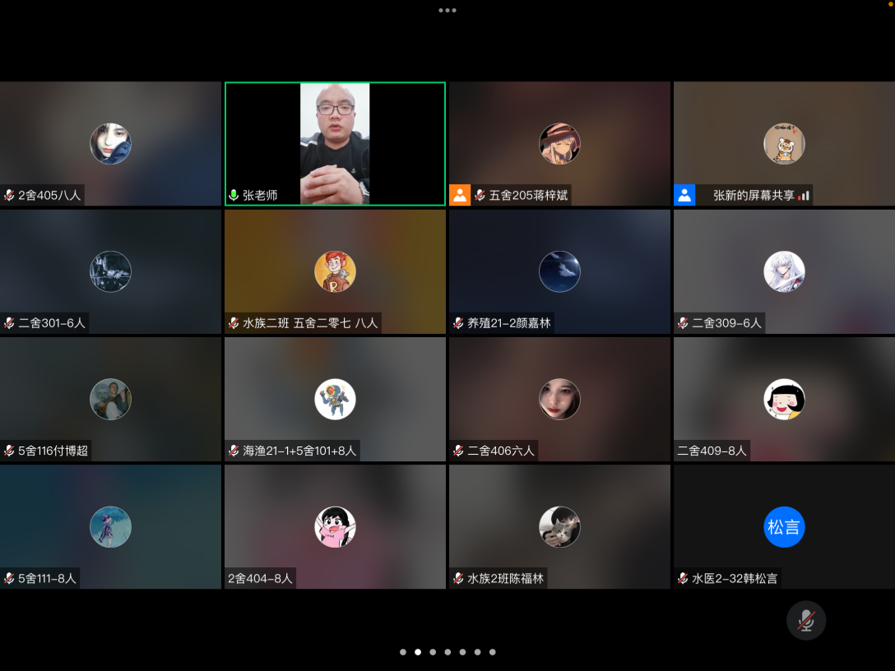
Task: Select the 水族二班 五舍二零七 八人 participant tile
Action: [x=335, y=271]
